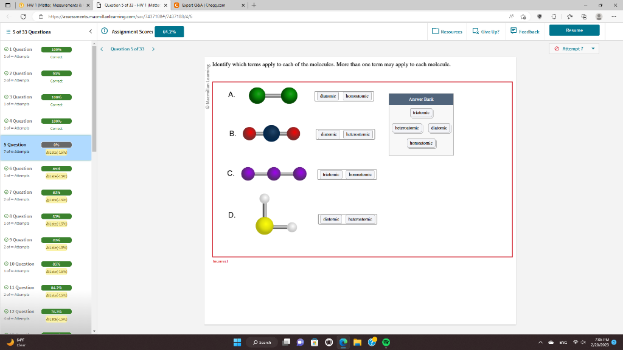Open the browser extensions puzzle icon
623x350 pixels.
(554, 16)
